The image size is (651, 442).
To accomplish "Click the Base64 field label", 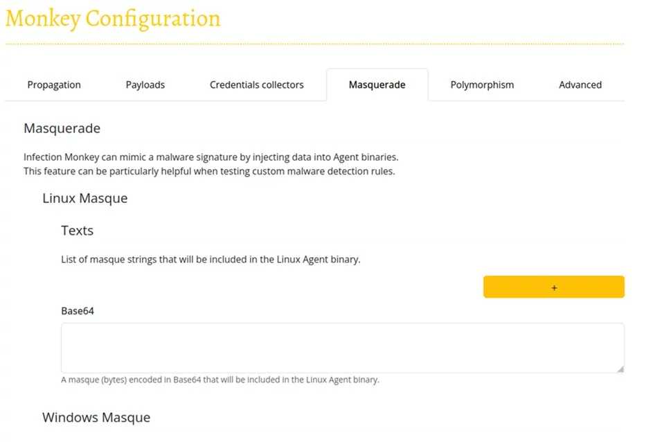I will [78, 311].
